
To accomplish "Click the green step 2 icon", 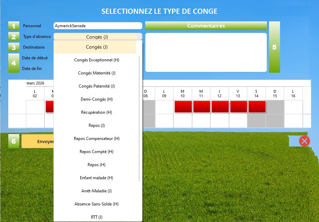I will pos(14,37).
